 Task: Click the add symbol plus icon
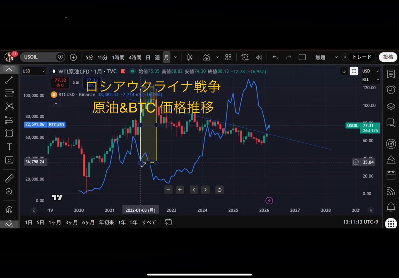[73, 57]
